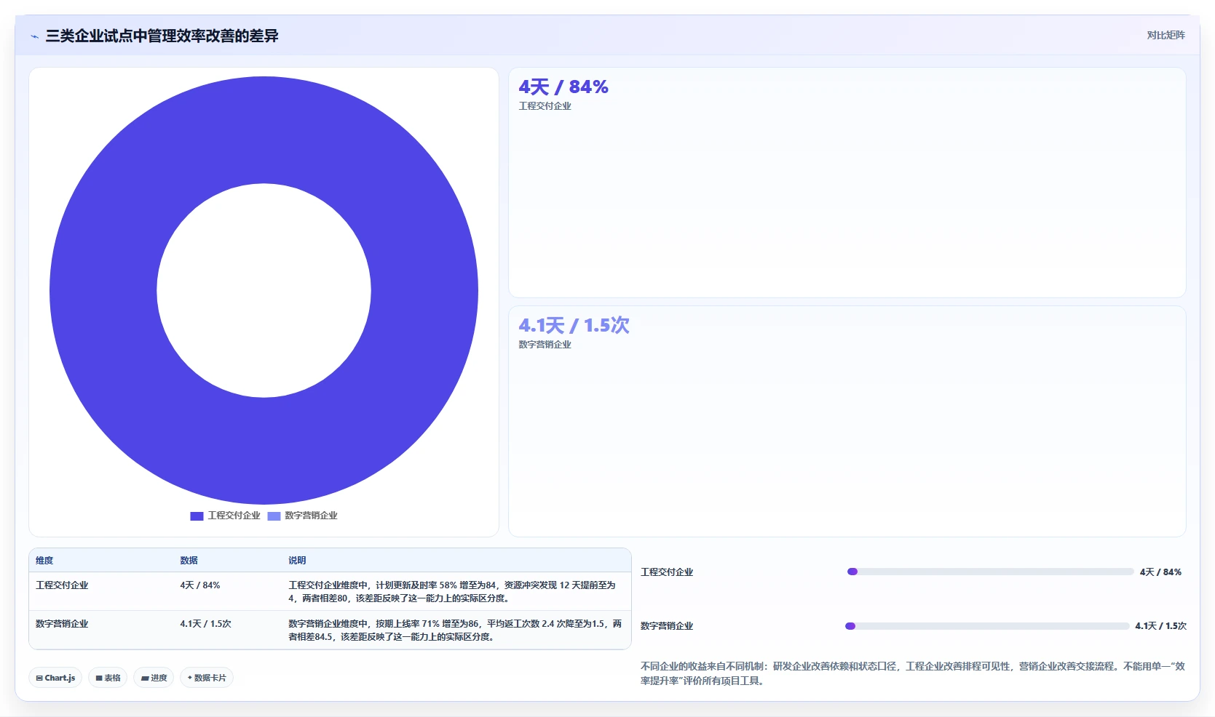Select the 4.1天 / 1.5次 data card
Viewport: 1215px width, 717px height.
click(847, 421)
